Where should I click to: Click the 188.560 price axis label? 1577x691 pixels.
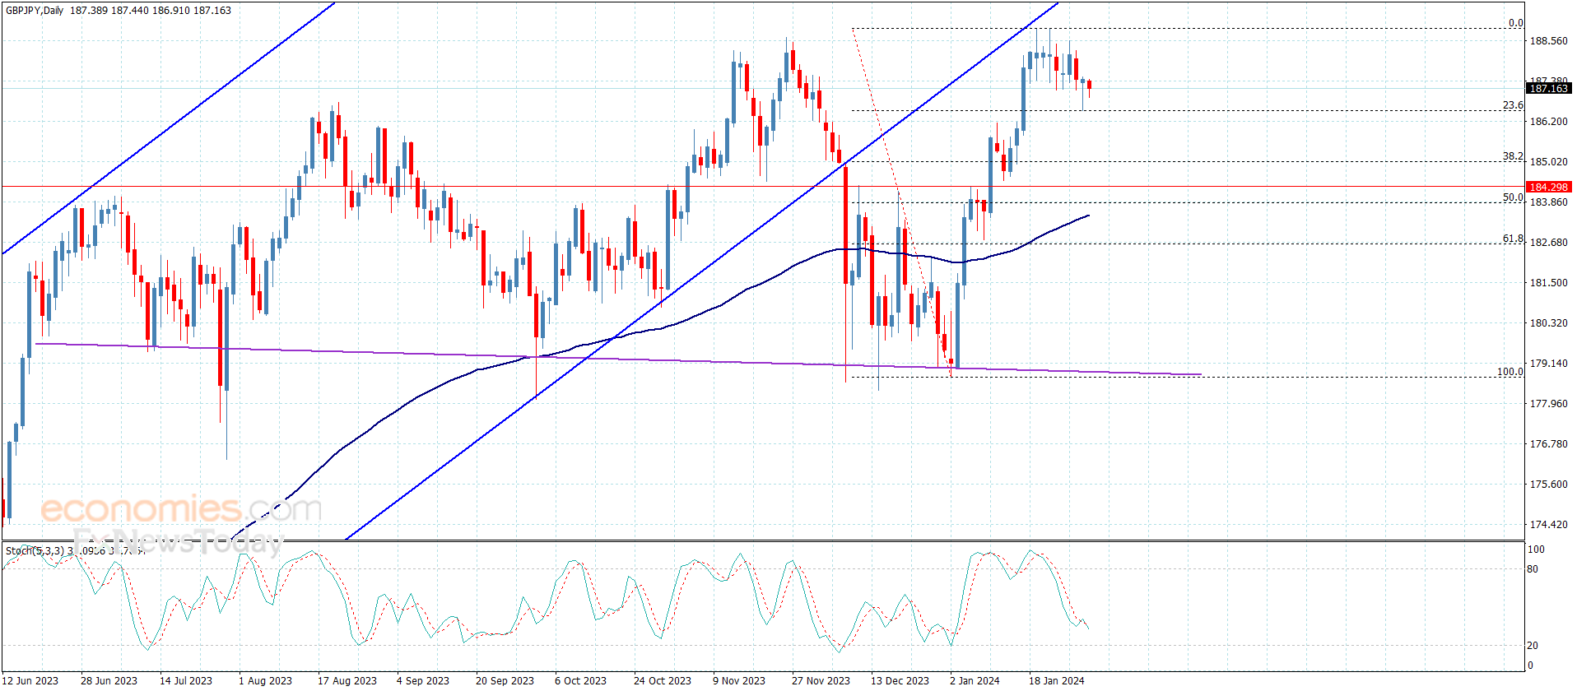1548,41
